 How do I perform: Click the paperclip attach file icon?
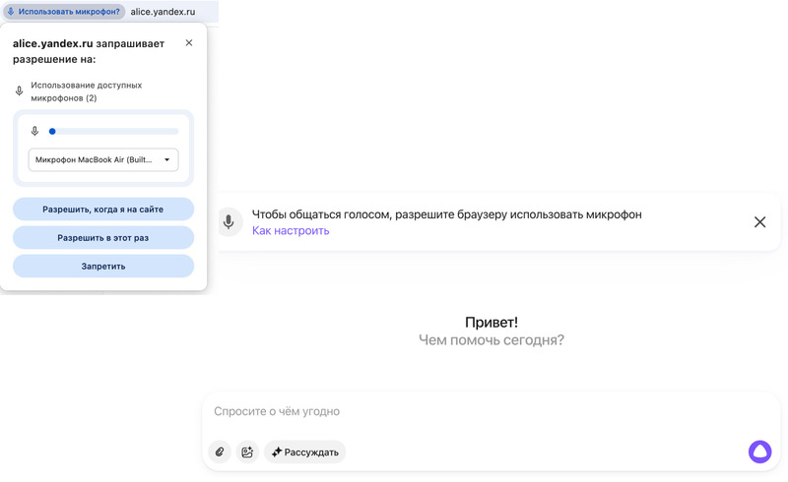tap(220, 452)
